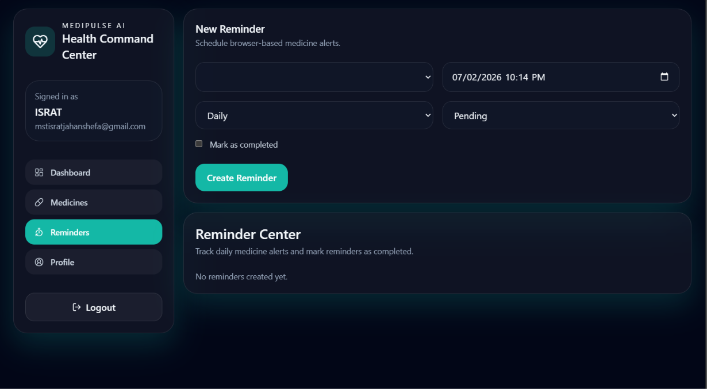Go to the Dashboard menu item
This screenshot has height=389, width=707.
coord(94,172)
